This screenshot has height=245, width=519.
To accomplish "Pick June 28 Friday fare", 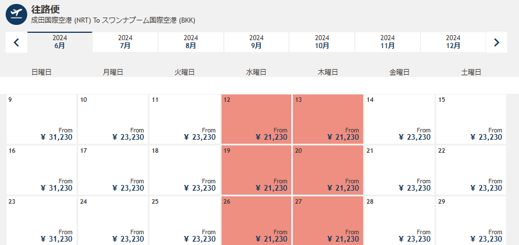I will tap(399, 221).
